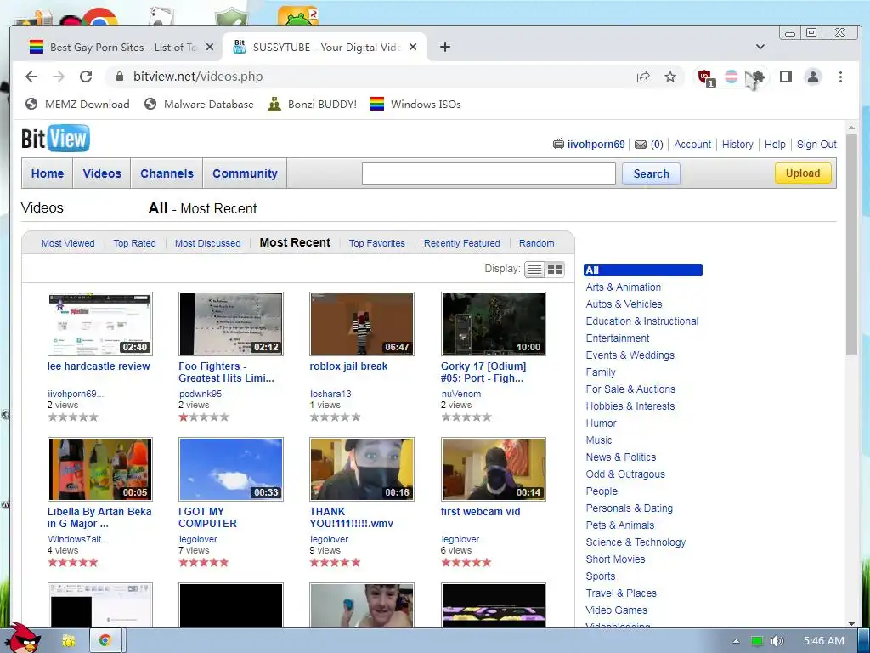Expand the tab search chevron
The width and height of the screenshot is (870, 653).
[760, 48]
